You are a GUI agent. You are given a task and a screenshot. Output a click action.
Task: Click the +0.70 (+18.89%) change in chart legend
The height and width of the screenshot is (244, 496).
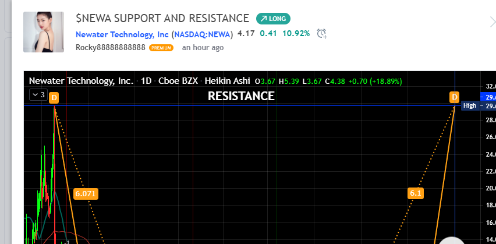pyautogui.click(x=375, y=82)
